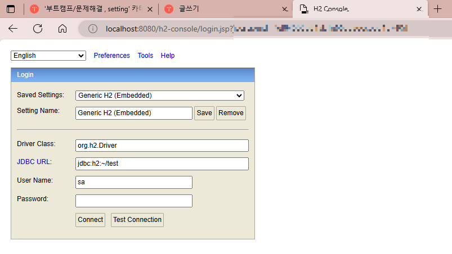
Task: Edit the User Name field
Action: (134, 183)
